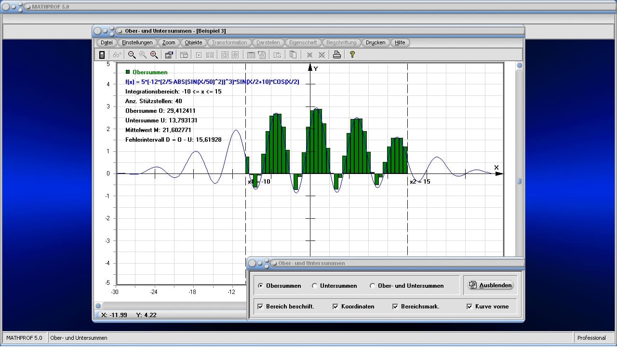Click the glasses view icon

117,55
